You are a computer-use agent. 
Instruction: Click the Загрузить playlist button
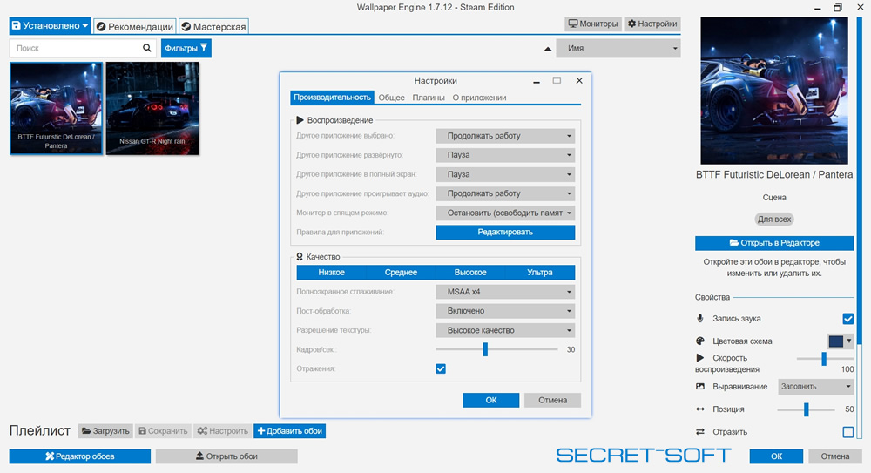coord(105,431)
